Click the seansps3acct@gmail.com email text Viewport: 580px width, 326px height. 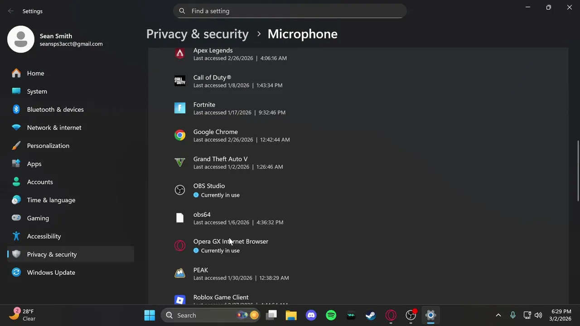(71, 44)
